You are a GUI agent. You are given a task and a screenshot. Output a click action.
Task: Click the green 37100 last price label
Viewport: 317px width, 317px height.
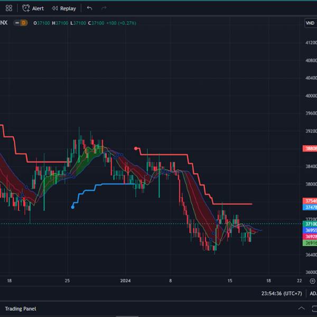310,224
